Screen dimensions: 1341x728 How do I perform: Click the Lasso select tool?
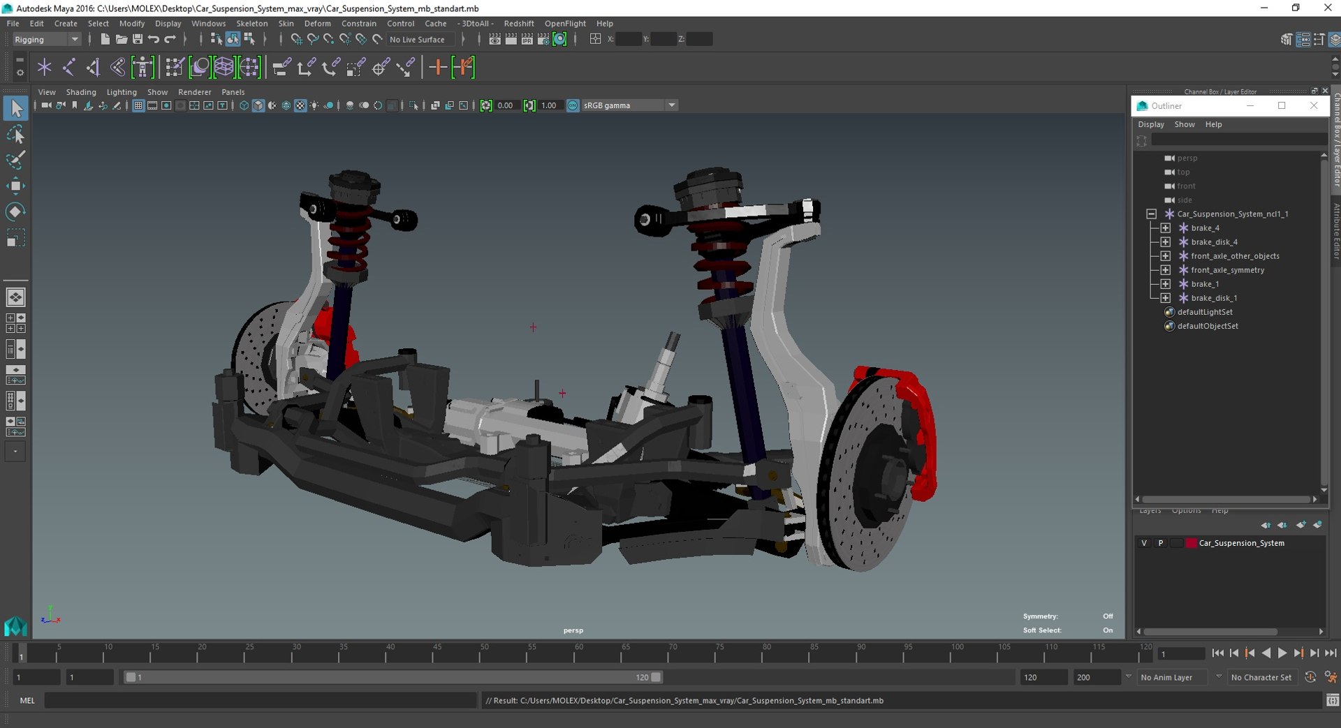pos(15,134)
